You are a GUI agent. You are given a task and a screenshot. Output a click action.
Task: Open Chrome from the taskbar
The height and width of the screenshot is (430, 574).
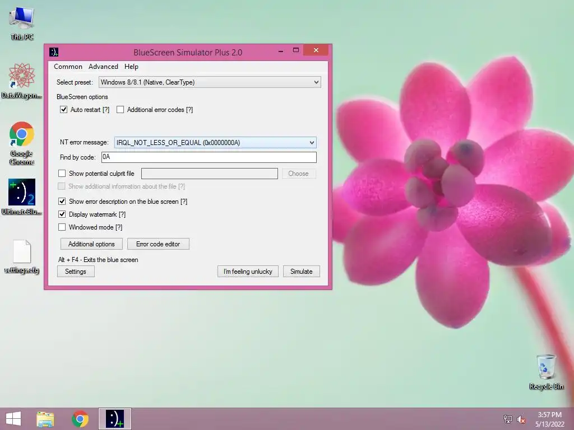point(80,419)
